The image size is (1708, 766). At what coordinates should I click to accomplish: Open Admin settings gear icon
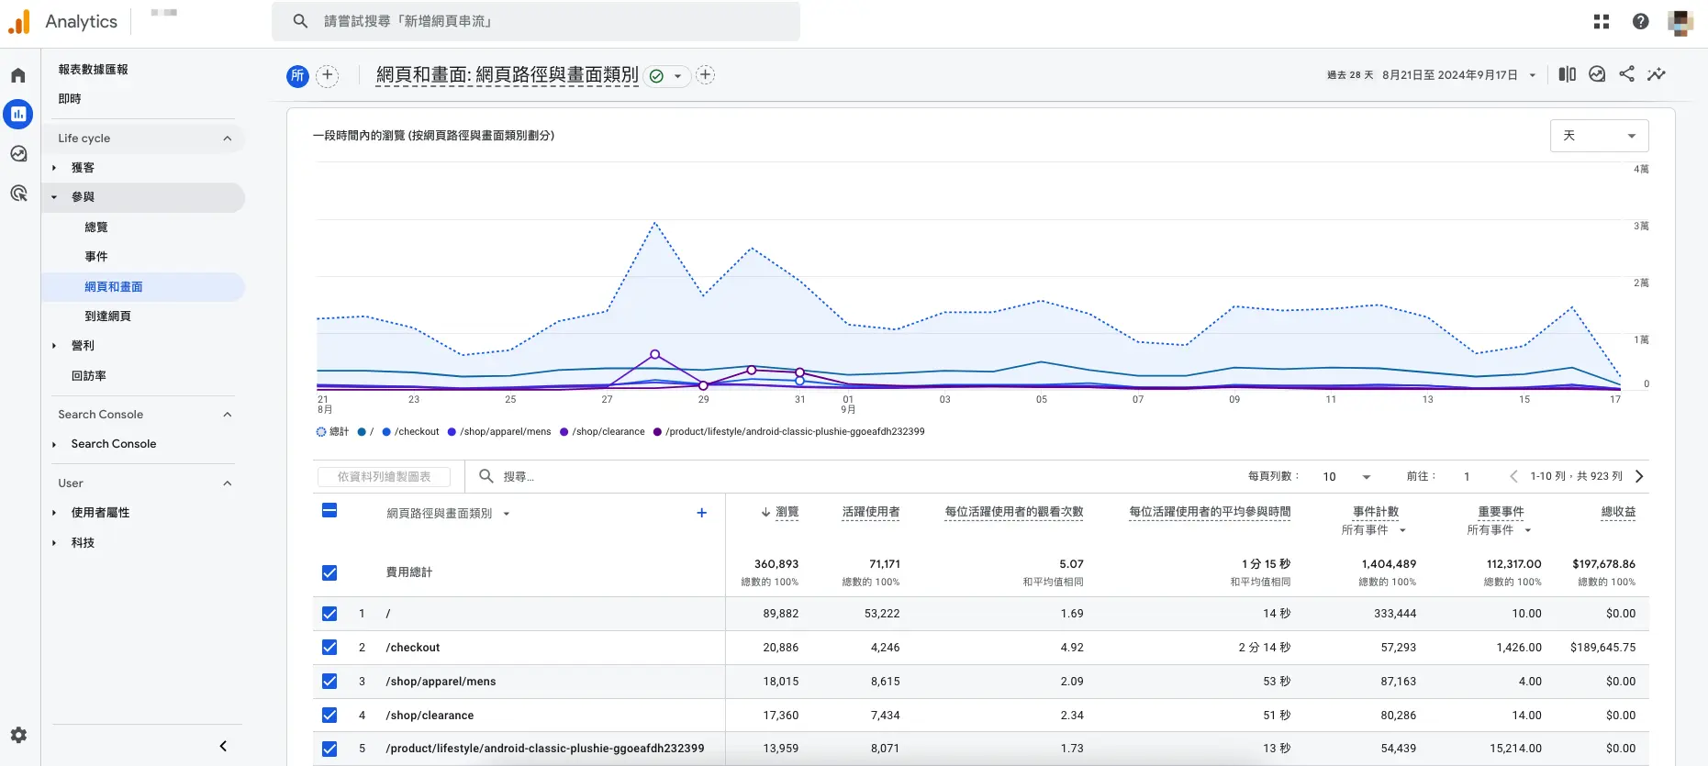click(x=18, y=735)
